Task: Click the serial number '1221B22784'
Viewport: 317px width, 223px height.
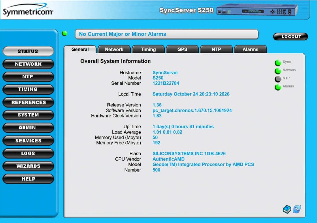Action: [166, 83]
